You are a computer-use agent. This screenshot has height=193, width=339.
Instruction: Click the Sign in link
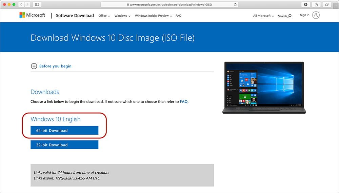click(x=304, y=15)
